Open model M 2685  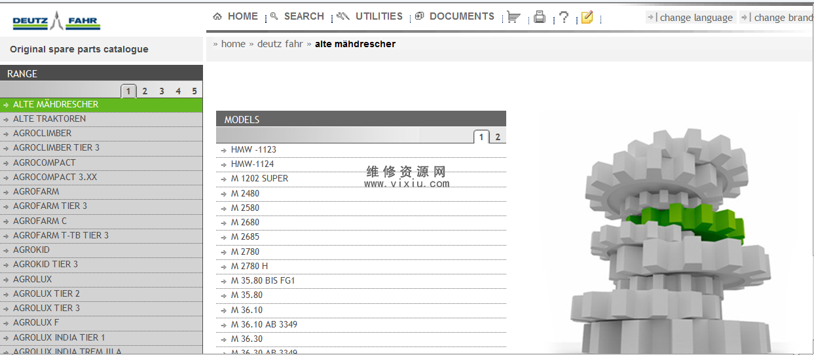point(361,237)
